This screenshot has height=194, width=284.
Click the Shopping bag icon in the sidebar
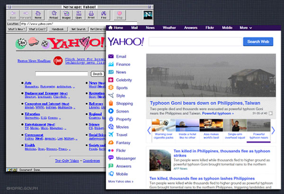coord(111,103)
